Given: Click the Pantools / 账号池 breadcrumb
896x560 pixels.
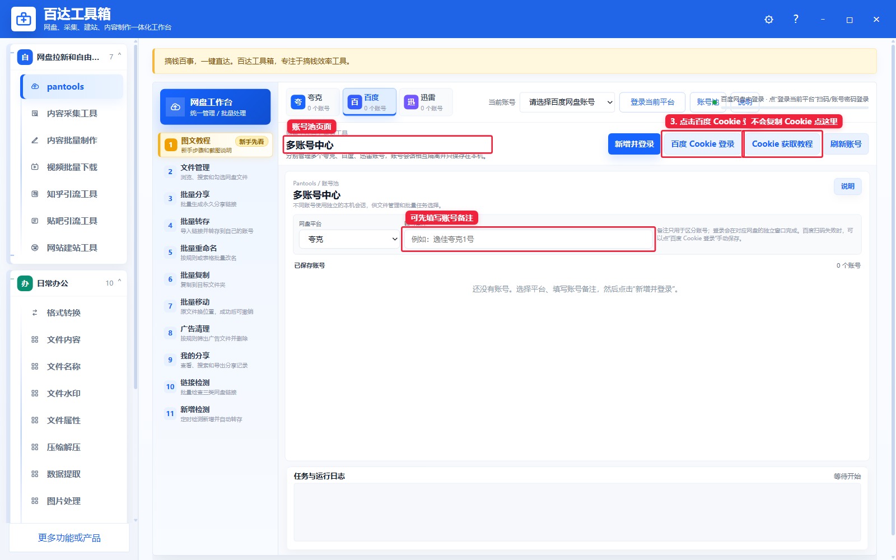Looking at the screenshot, I should coord(316,184).
